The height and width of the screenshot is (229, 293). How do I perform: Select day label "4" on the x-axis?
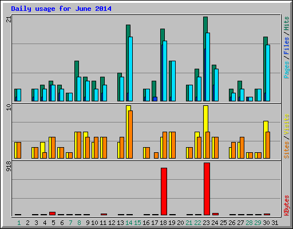tap(45, 223)
